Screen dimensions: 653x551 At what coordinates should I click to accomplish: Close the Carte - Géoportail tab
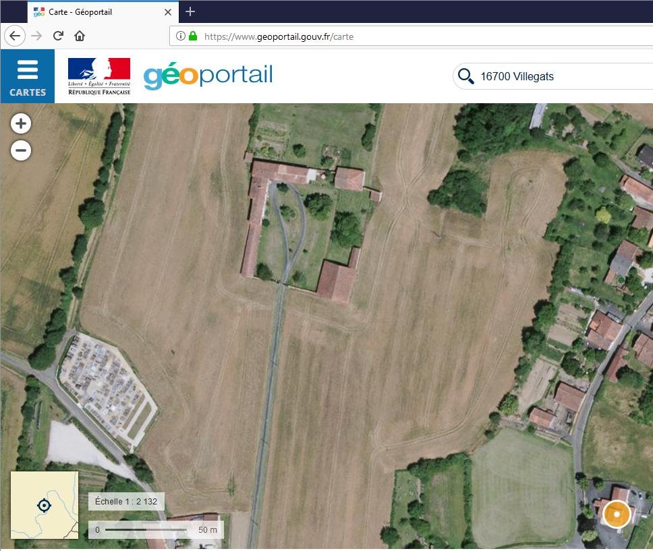[168, 12]
